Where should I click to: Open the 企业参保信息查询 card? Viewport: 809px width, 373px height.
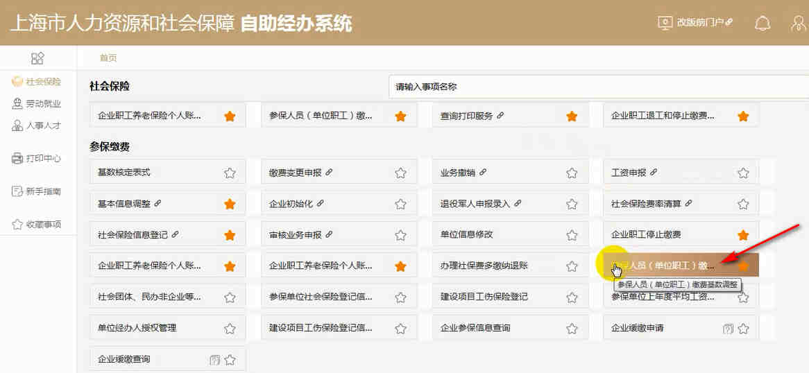510,328
